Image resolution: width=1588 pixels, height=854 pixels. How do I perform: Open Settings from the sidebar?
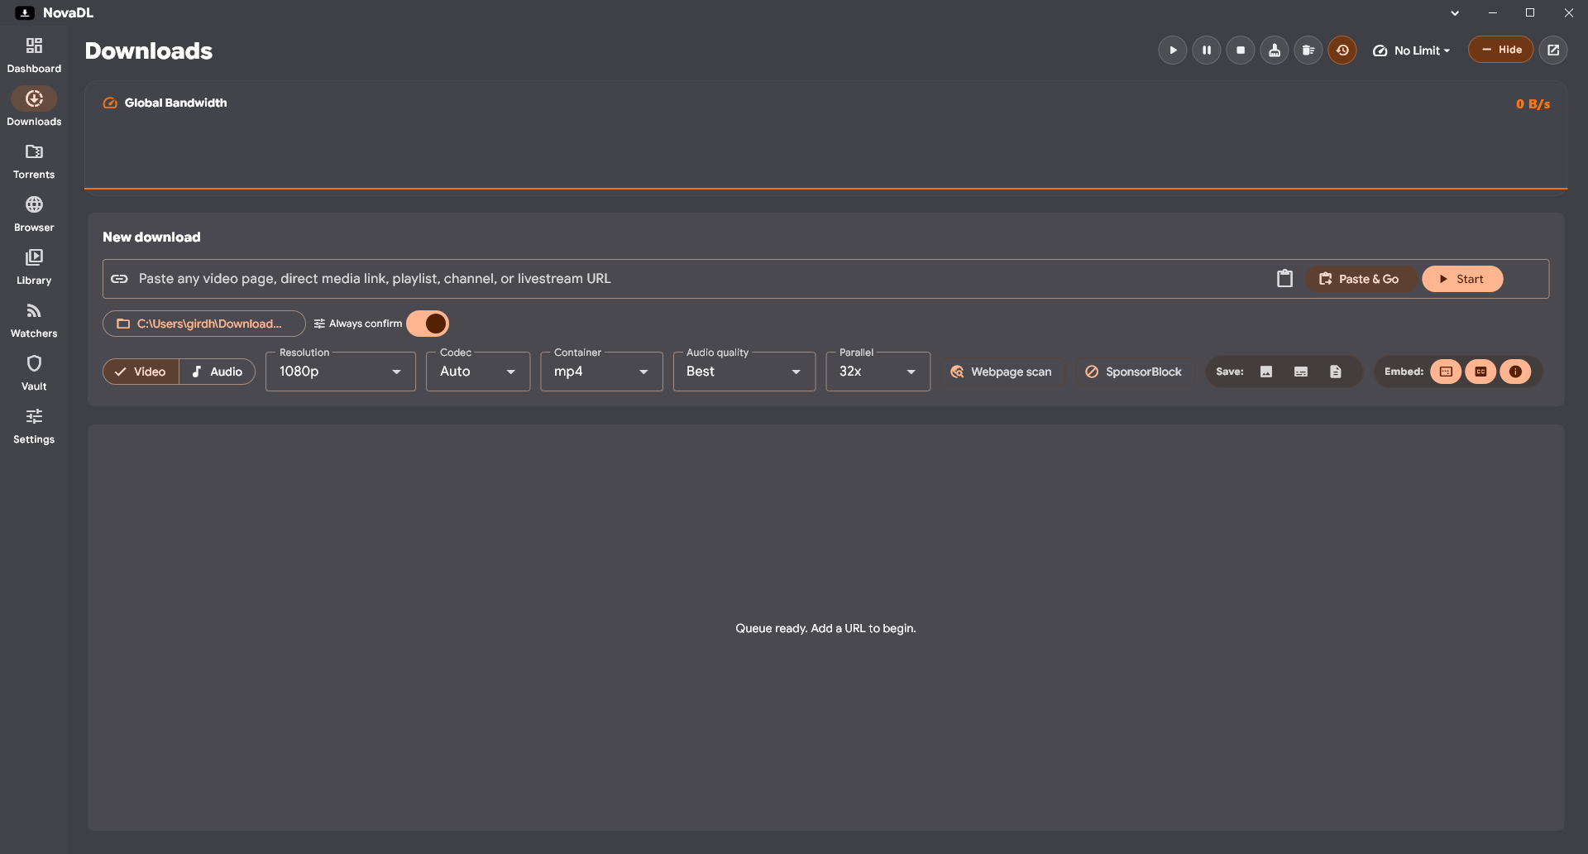(34, 426)
